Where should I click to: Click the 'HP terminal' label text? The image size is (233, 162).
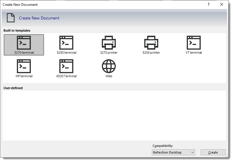[x=24, y=76]
